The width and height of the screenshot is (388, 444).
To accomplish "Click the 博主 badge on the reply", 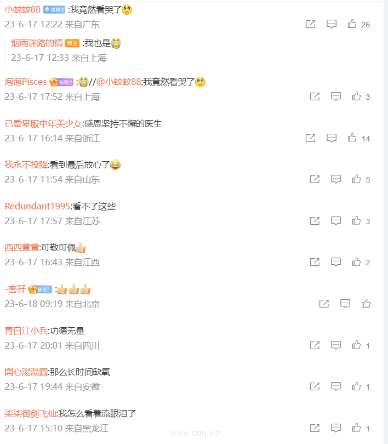I will pyautogui.click(x=72, y=43).
